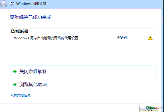Click green arrow beside 关闭疑难解答
This screenshot has height=112, width=164.
pos(15,72)
